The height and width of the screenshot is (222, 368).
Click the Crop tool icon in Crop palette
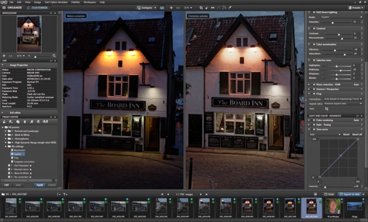tap(326, 109)
